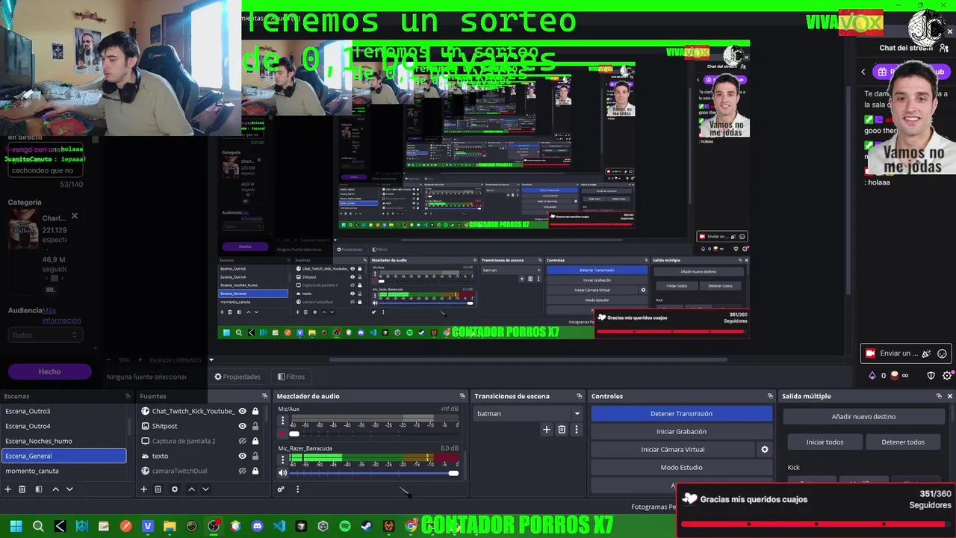Unlock the Chat_Twitch_Kick_Youtube_ source

pos(255,411)
